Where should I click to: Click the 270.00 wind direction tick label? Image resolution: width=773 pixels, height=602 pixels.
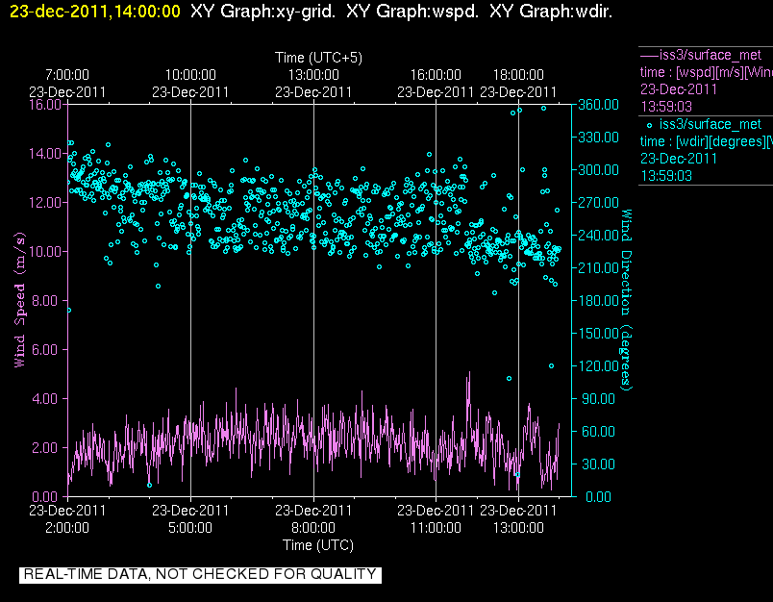point(598,203)
